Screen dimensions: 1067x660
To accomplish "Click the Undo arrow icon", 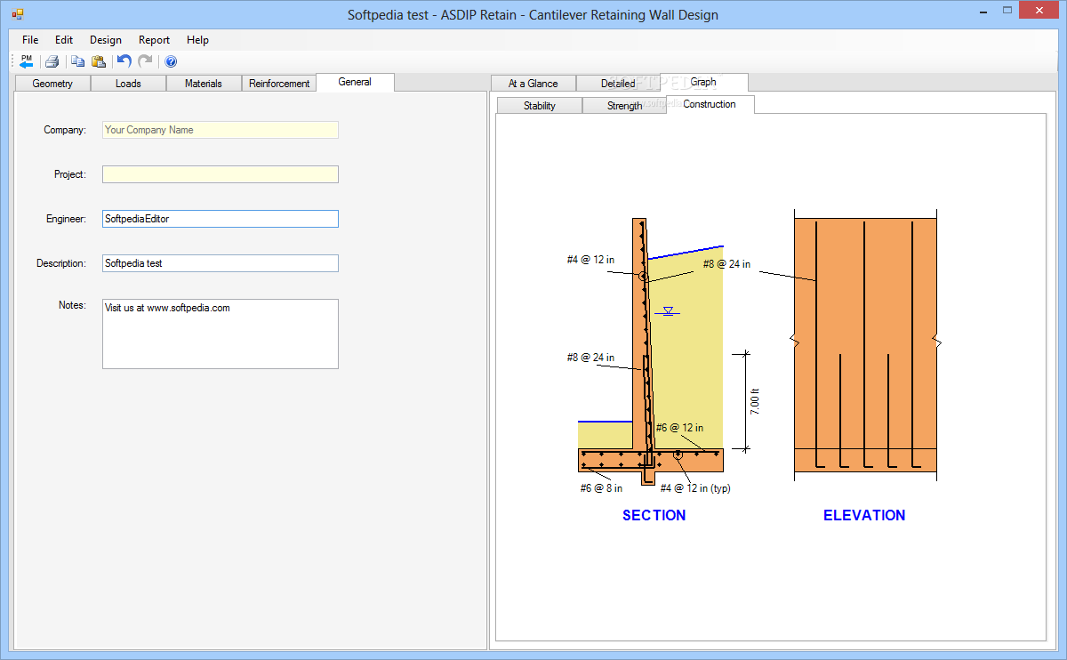I will (124, 61).
